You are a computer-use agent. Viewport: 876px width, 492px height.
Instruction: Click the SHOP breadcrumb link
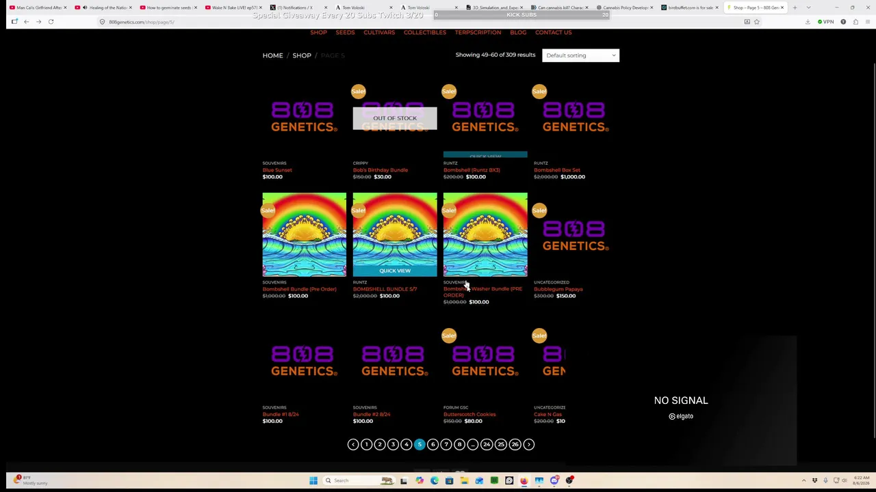(x=302, y=55)
